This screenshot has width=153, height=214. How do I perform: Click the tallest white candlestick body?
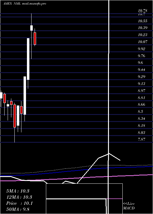point(28,59)
